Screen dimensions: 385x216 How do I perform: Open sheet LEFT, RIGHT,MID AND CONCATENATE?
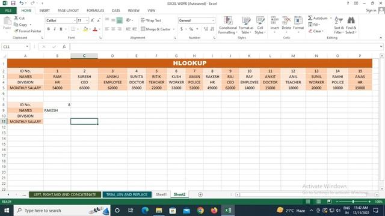click(65, 194)
